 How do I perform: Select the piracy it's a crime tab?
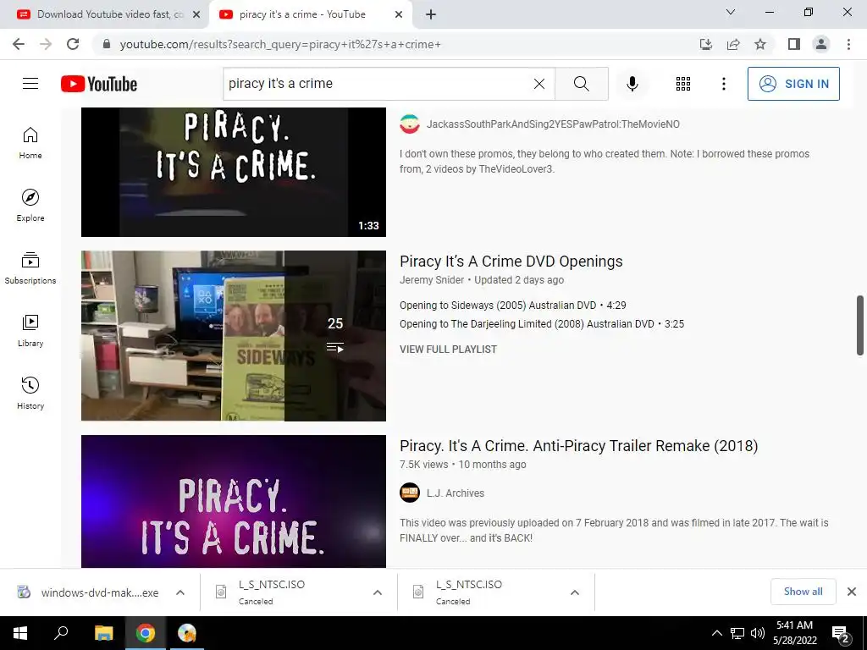[x=302, y=14]
